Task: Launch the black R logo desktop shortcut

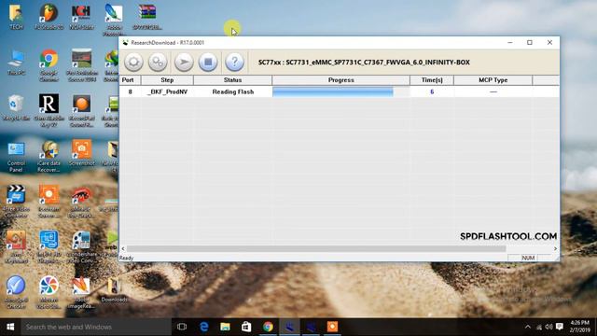Action: [x=49, y=110]
